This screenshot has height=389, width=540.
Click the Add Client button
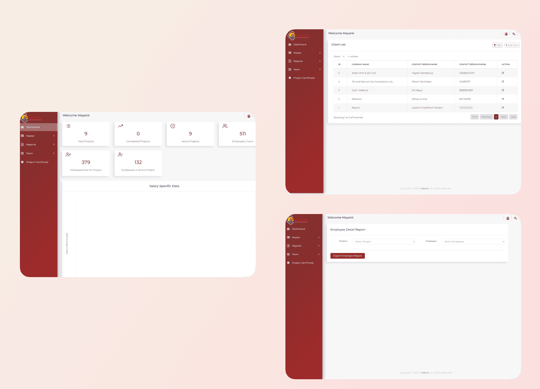pyautogui.click(x=512, y=45)
